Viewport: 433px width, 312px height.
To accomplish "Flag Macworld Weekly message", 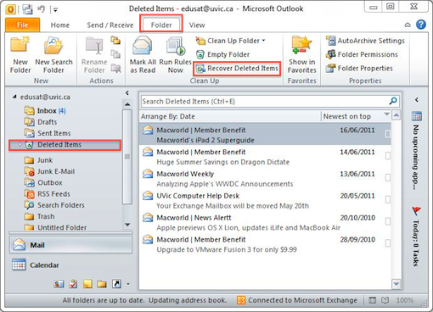I will pos(388,177).
